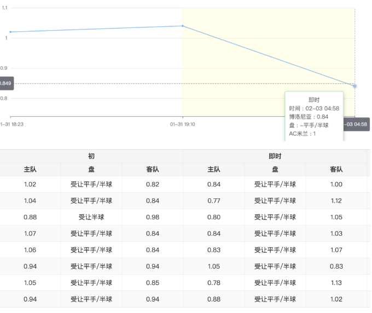Click the 客队 column header under 即时
This screenshot has width=372, height=313.
pyautogui.click(x=336, y=170)
